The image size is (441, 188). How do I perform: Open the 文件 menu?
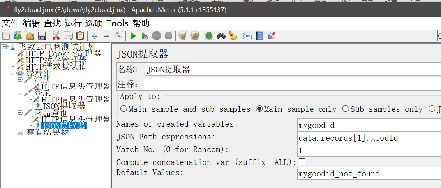[10, 23]
